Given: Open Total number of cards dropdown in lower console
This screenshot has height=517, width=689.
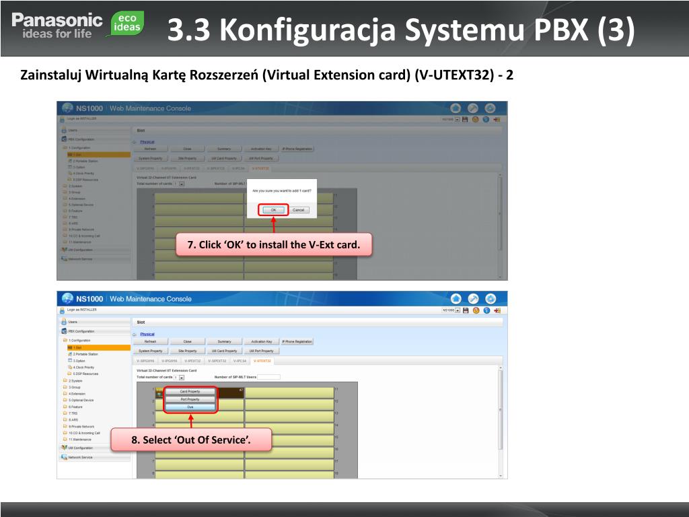Looking at the screenshot, I should 182,377.
